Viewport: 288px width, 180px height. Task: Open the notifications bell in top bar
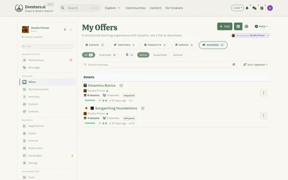[x=247, y=8]
